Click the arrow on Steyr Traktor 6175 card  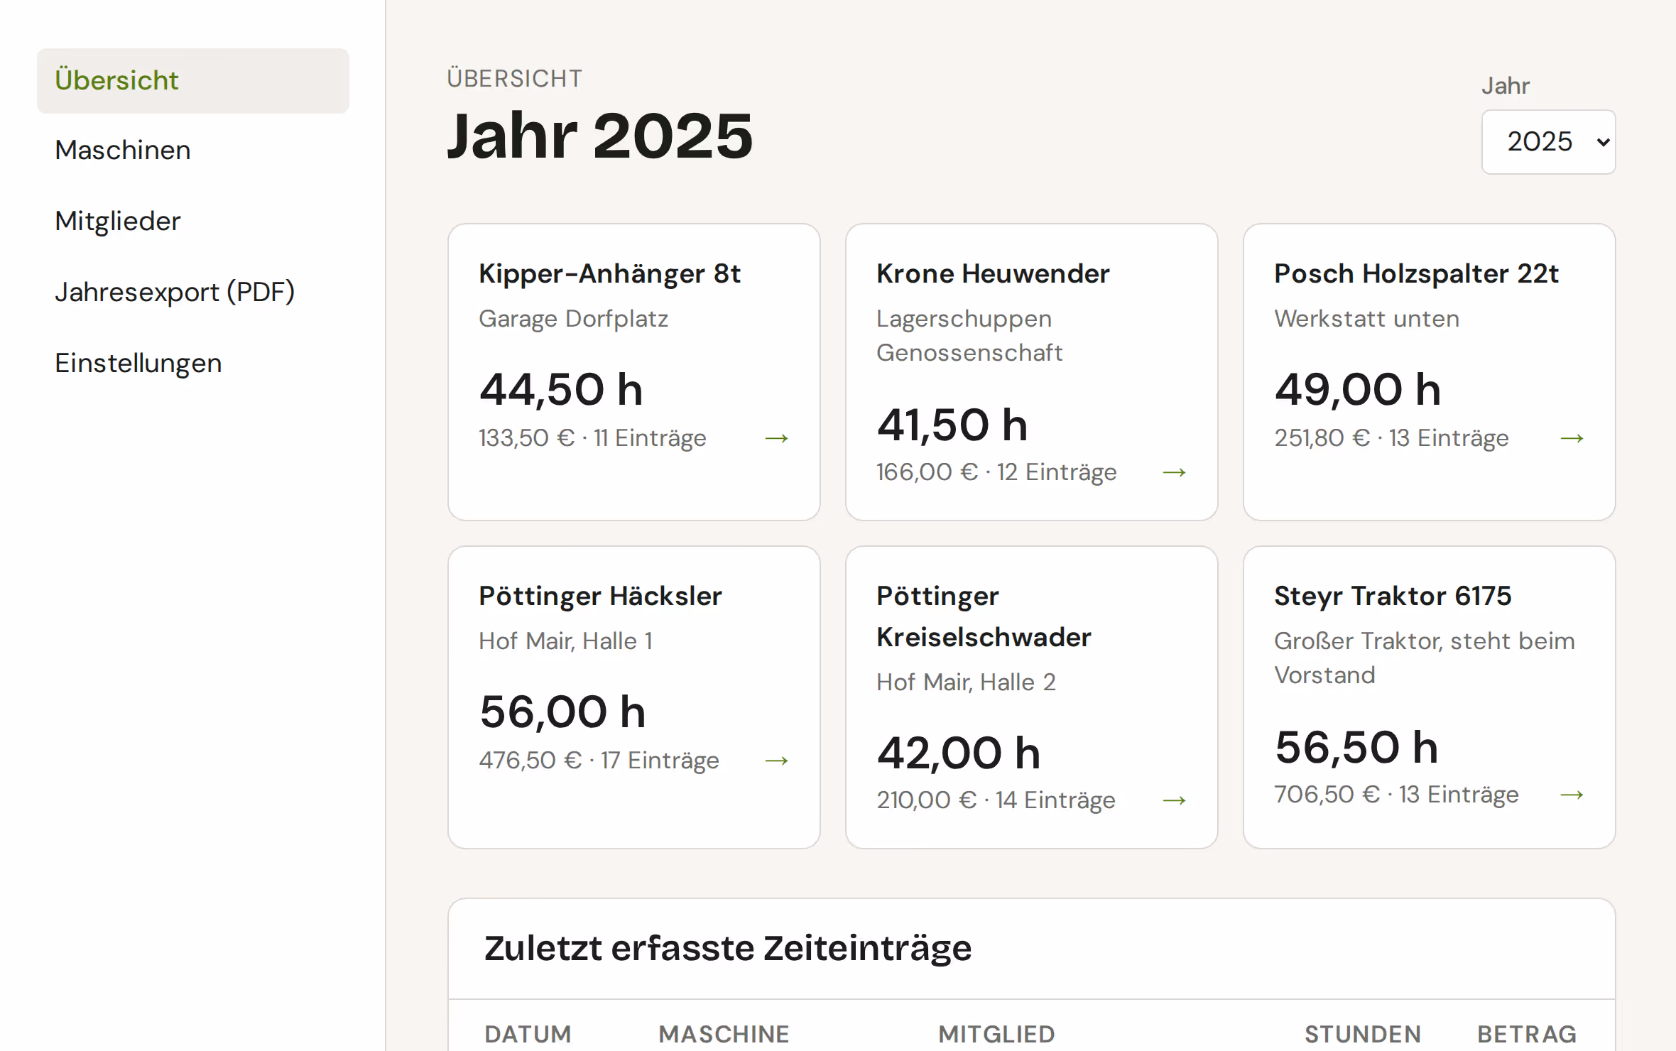pos(1572,795)
